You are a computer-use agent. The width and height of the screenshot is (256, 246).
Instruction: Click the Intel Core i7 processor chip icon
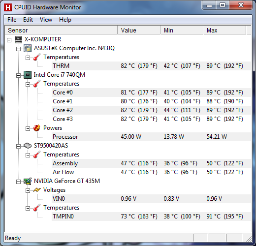(x=28, y=75)
